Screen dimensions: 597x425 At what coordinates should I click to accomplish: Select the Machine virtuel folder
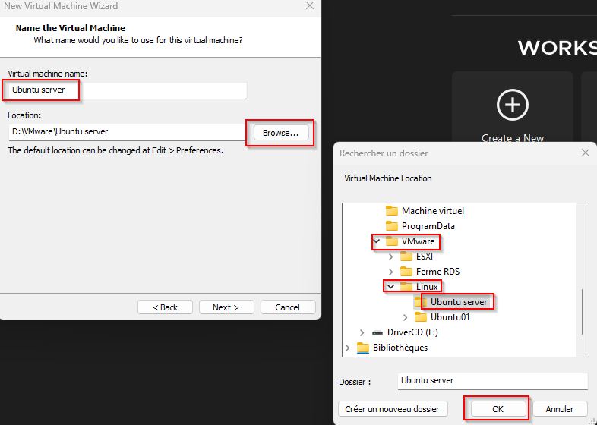tap(432, 211)
